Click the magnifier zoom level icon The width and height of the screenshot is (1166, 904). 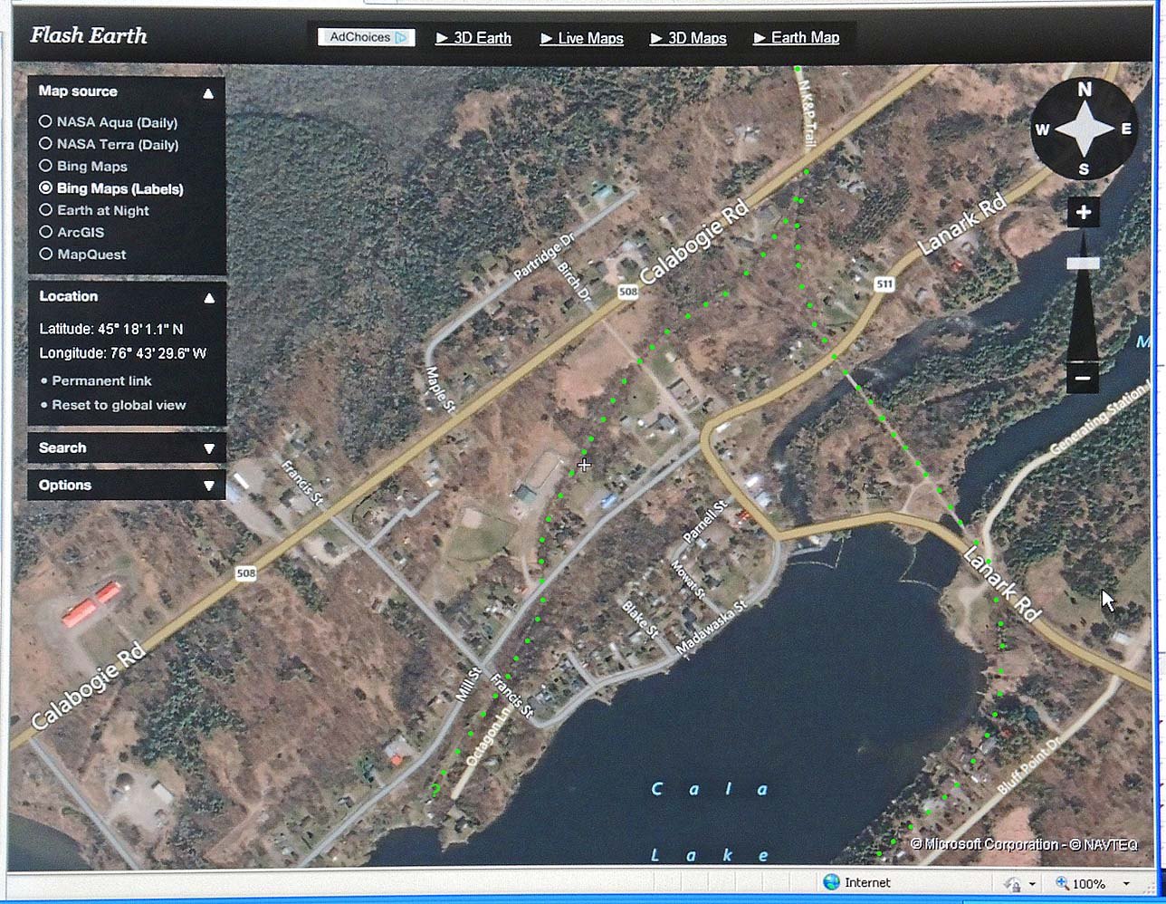[x=1062, y=883]
